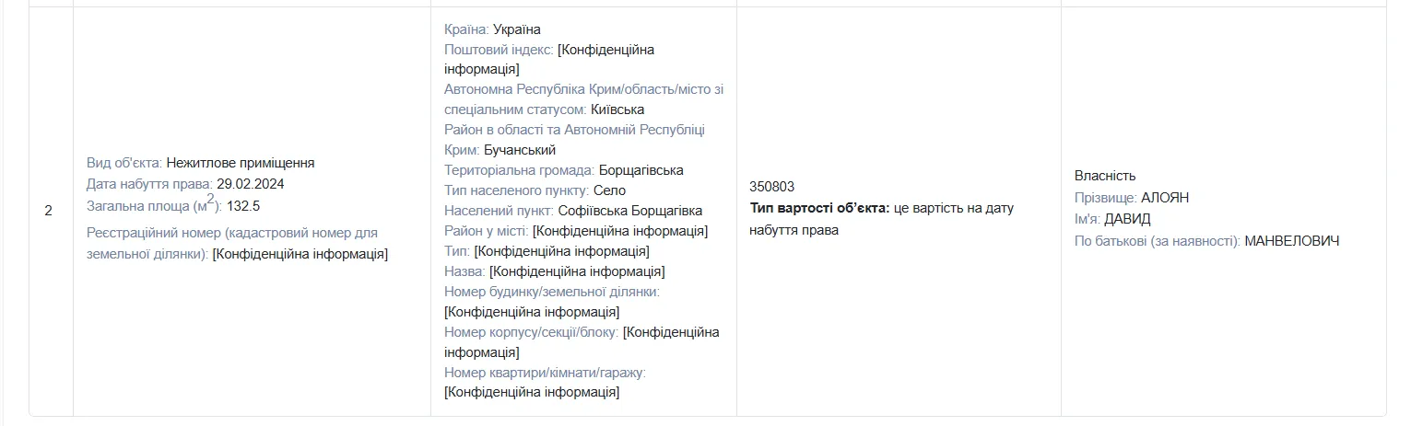
Task: Click the object type 'Нежитлове приміщення'
Action: point(241,163)
